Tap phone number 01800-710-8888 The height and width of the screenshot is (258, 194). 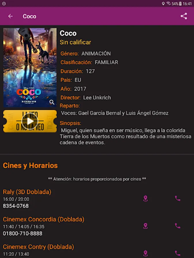[23, 233]
